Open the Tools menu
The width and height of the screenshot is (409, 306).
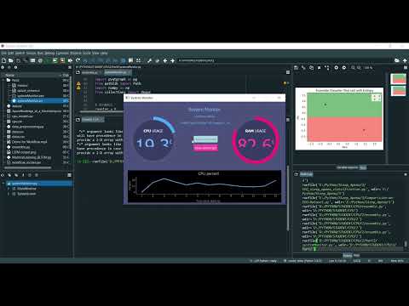87,53
